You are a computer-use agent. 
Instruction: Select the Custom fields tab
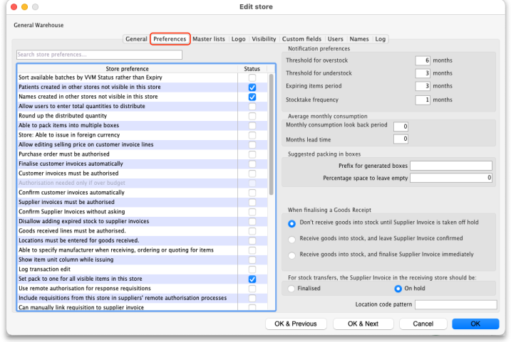302,39
